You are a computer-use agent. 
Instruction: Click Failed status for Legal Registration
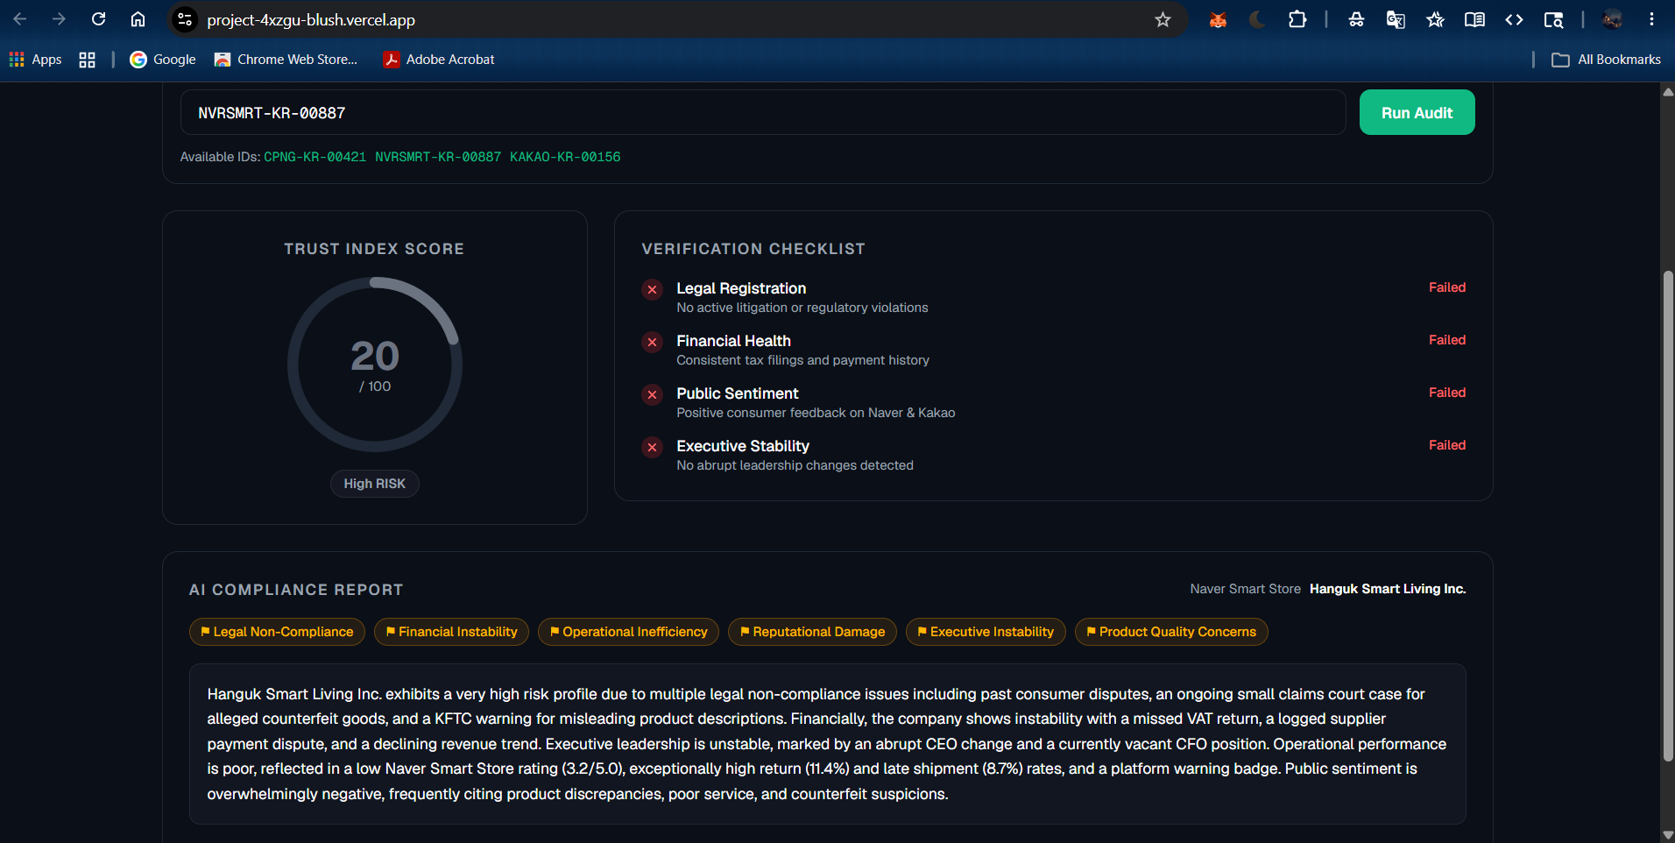(1447, 287)
